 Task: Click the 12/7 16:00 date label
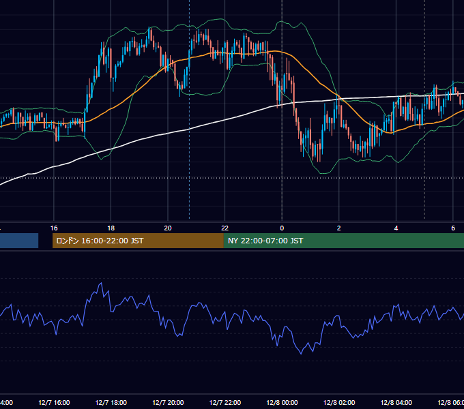pyautogui.click(x=54, y=402)
